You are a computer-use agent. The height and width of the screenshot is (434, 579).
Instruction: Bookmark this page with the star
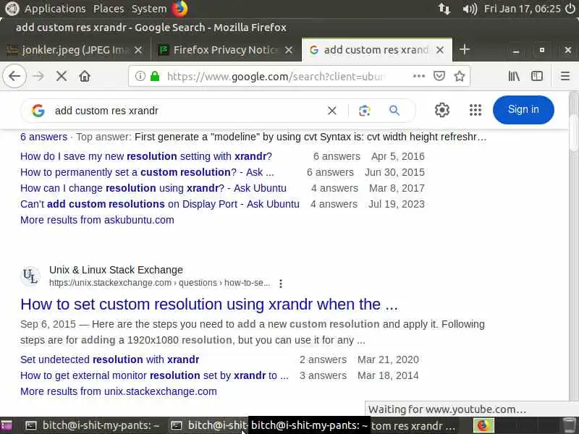(x=460, y=77)
